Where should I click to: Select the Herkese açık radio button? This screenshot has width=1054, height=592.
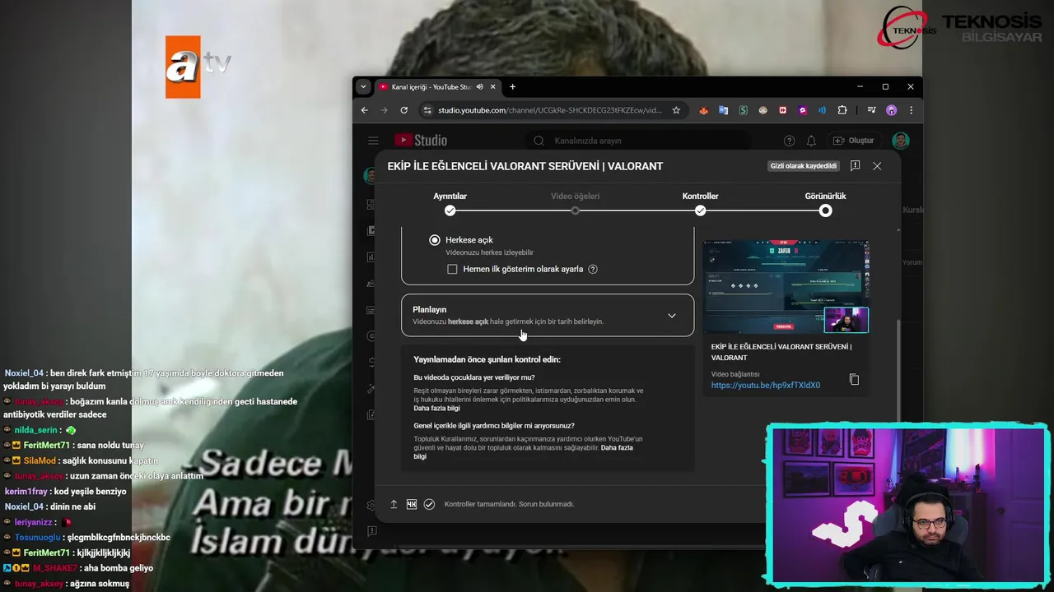coord(435,240)
